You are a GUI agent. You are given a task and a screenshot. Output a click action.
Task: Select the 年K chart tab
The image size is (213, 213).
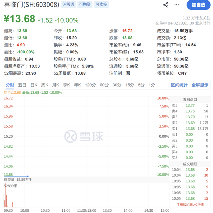pyautogui.click(x=77, y=85)
